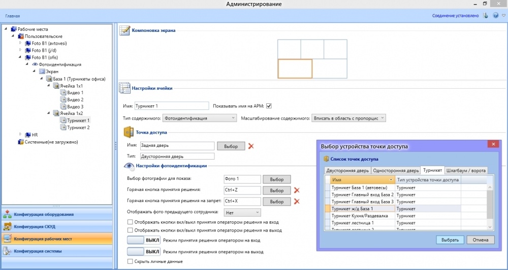The width and height of the screenshot is (508, 270).
Task: Click Выбор button for Ctrl+Z hotkey
Action: point(277,190)
